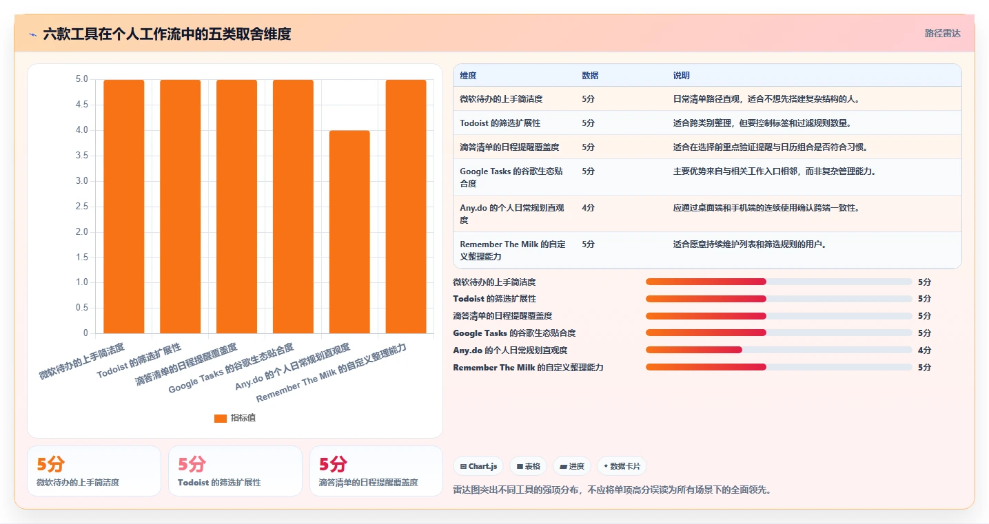Click description 应通过桌面端和手机端的连续使用确认跨端一致性。

[x=766, y=208]
